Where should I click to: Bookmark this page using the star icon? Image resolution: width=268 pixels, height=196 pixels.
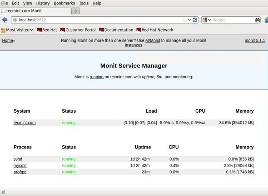(x=184, y=20)
